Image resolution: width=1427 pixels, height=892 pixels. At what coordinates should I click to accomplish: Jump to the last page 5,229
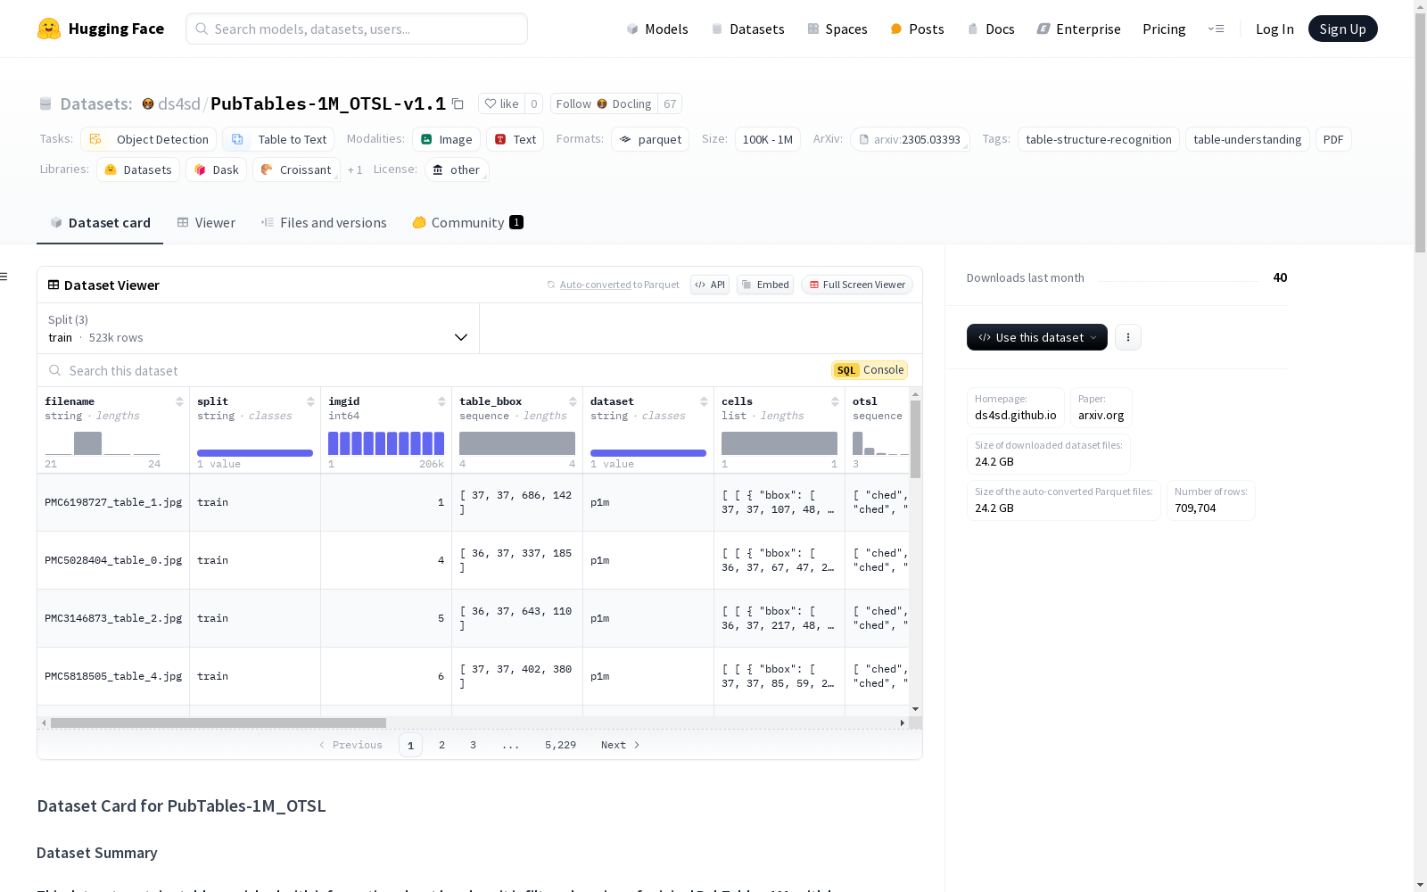point(560,745)
